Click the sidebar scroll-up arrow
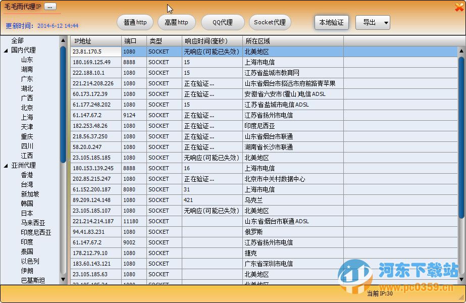The width and height of the screenshot is (466, 303). point(63,40)
